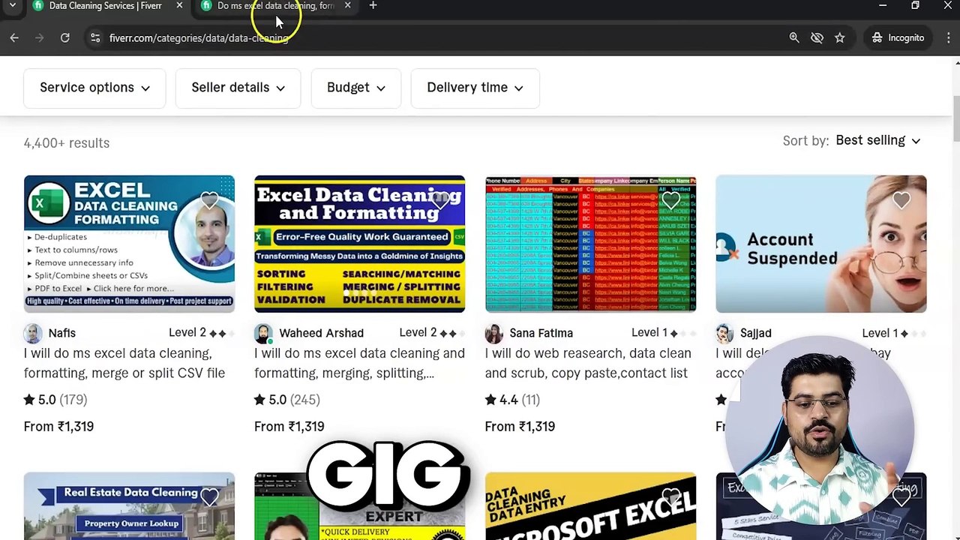Viewport: 960px width, 540px height.
Task: Favorite the Account Suspended gig heart icon
Action: 901,200
